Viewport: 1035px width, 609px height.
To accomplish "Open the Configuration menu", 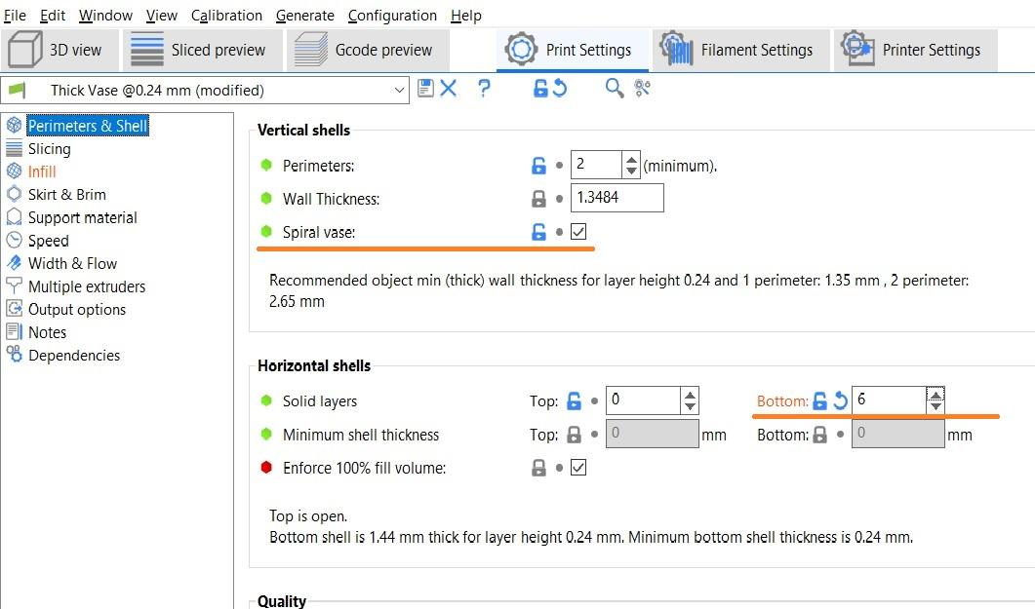I will coord(392,16).
